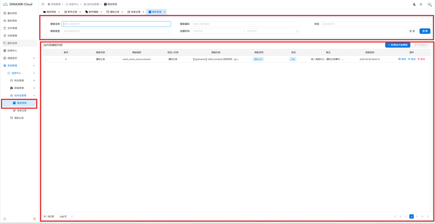Select the checkbox for row 6
The height and width of the screenshot is (224, 435).
(46, 59)
